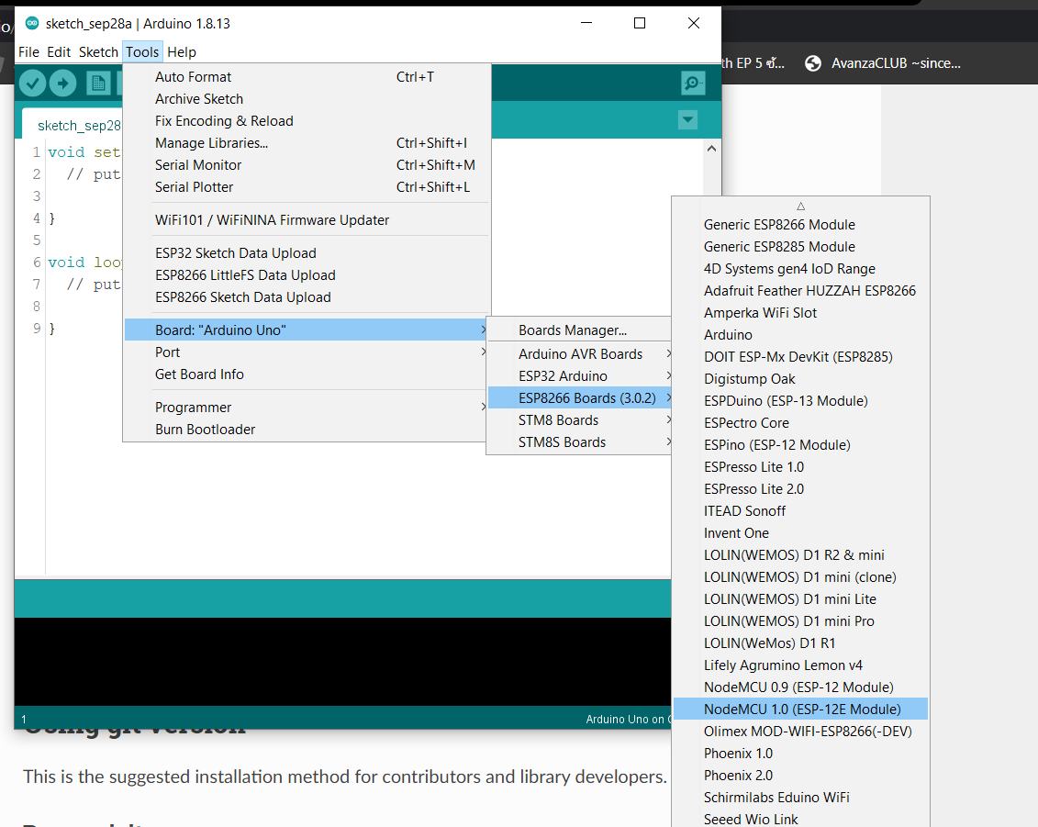
Task: Select Amperka WiFi Slot board
Action: click(800, 312)
